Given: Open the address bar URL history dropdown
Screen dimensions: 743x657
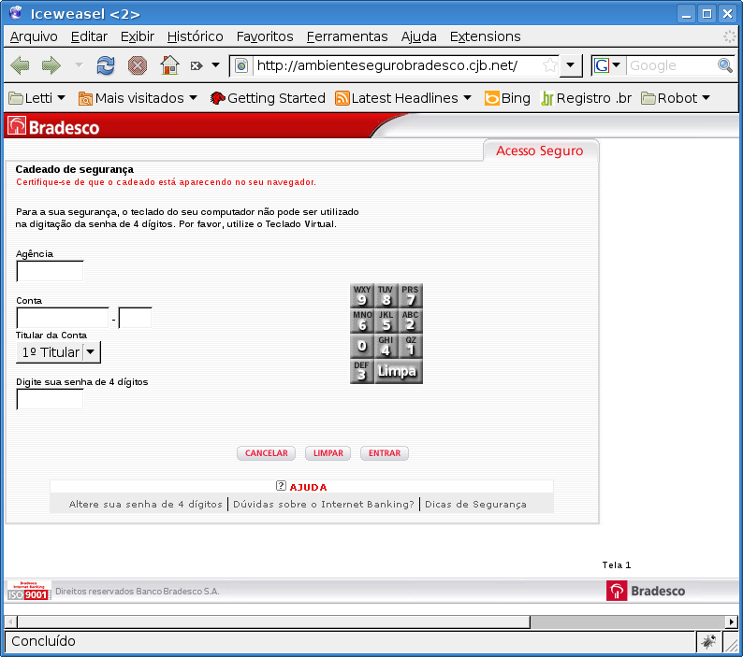Looking at the screenshot, I should click(571, 65).
